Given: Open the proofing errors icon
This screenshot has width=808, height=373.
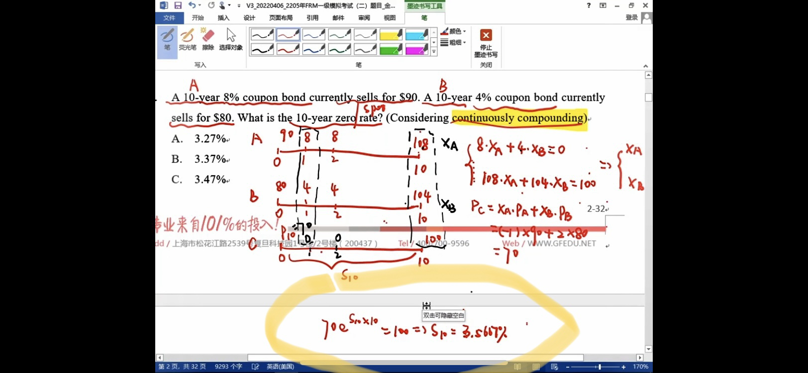Looking at the screenshot, I should point(255,367).
